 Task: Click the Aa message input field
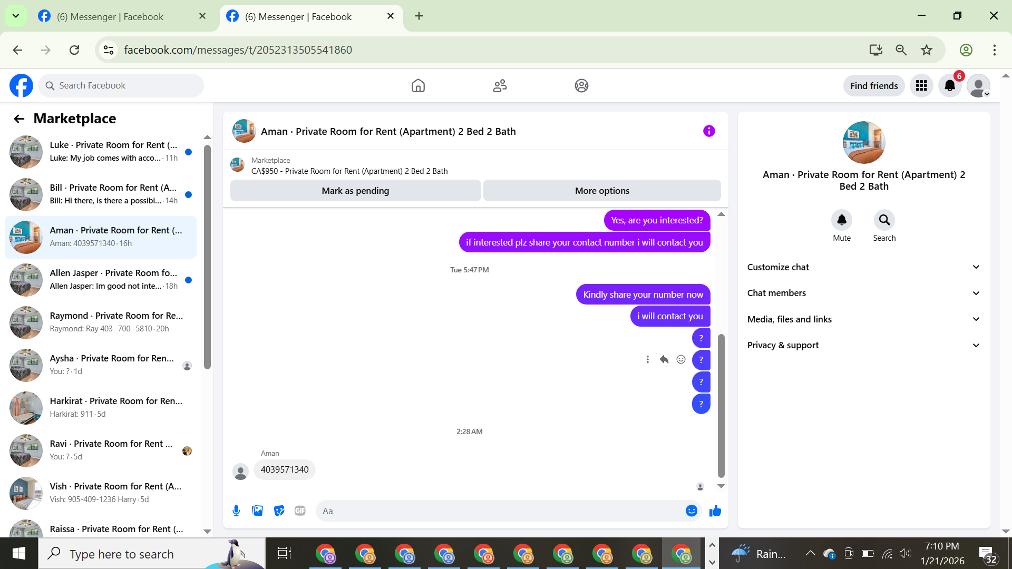point(501,511)
